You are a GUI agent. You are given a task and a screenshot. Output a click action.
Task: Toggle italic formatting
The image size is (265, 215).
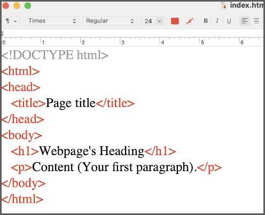click(217, 21)
